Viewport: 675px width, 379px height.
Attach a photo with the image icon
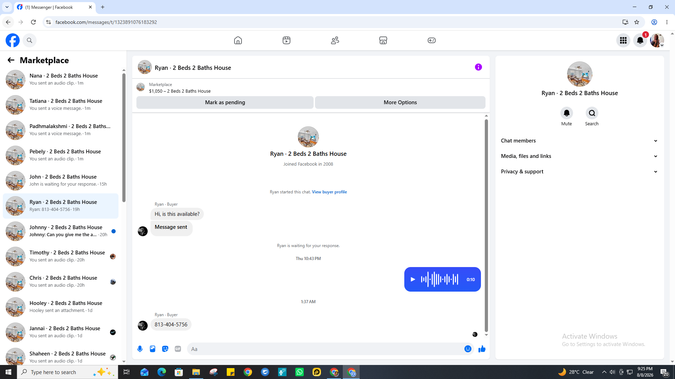153,349
